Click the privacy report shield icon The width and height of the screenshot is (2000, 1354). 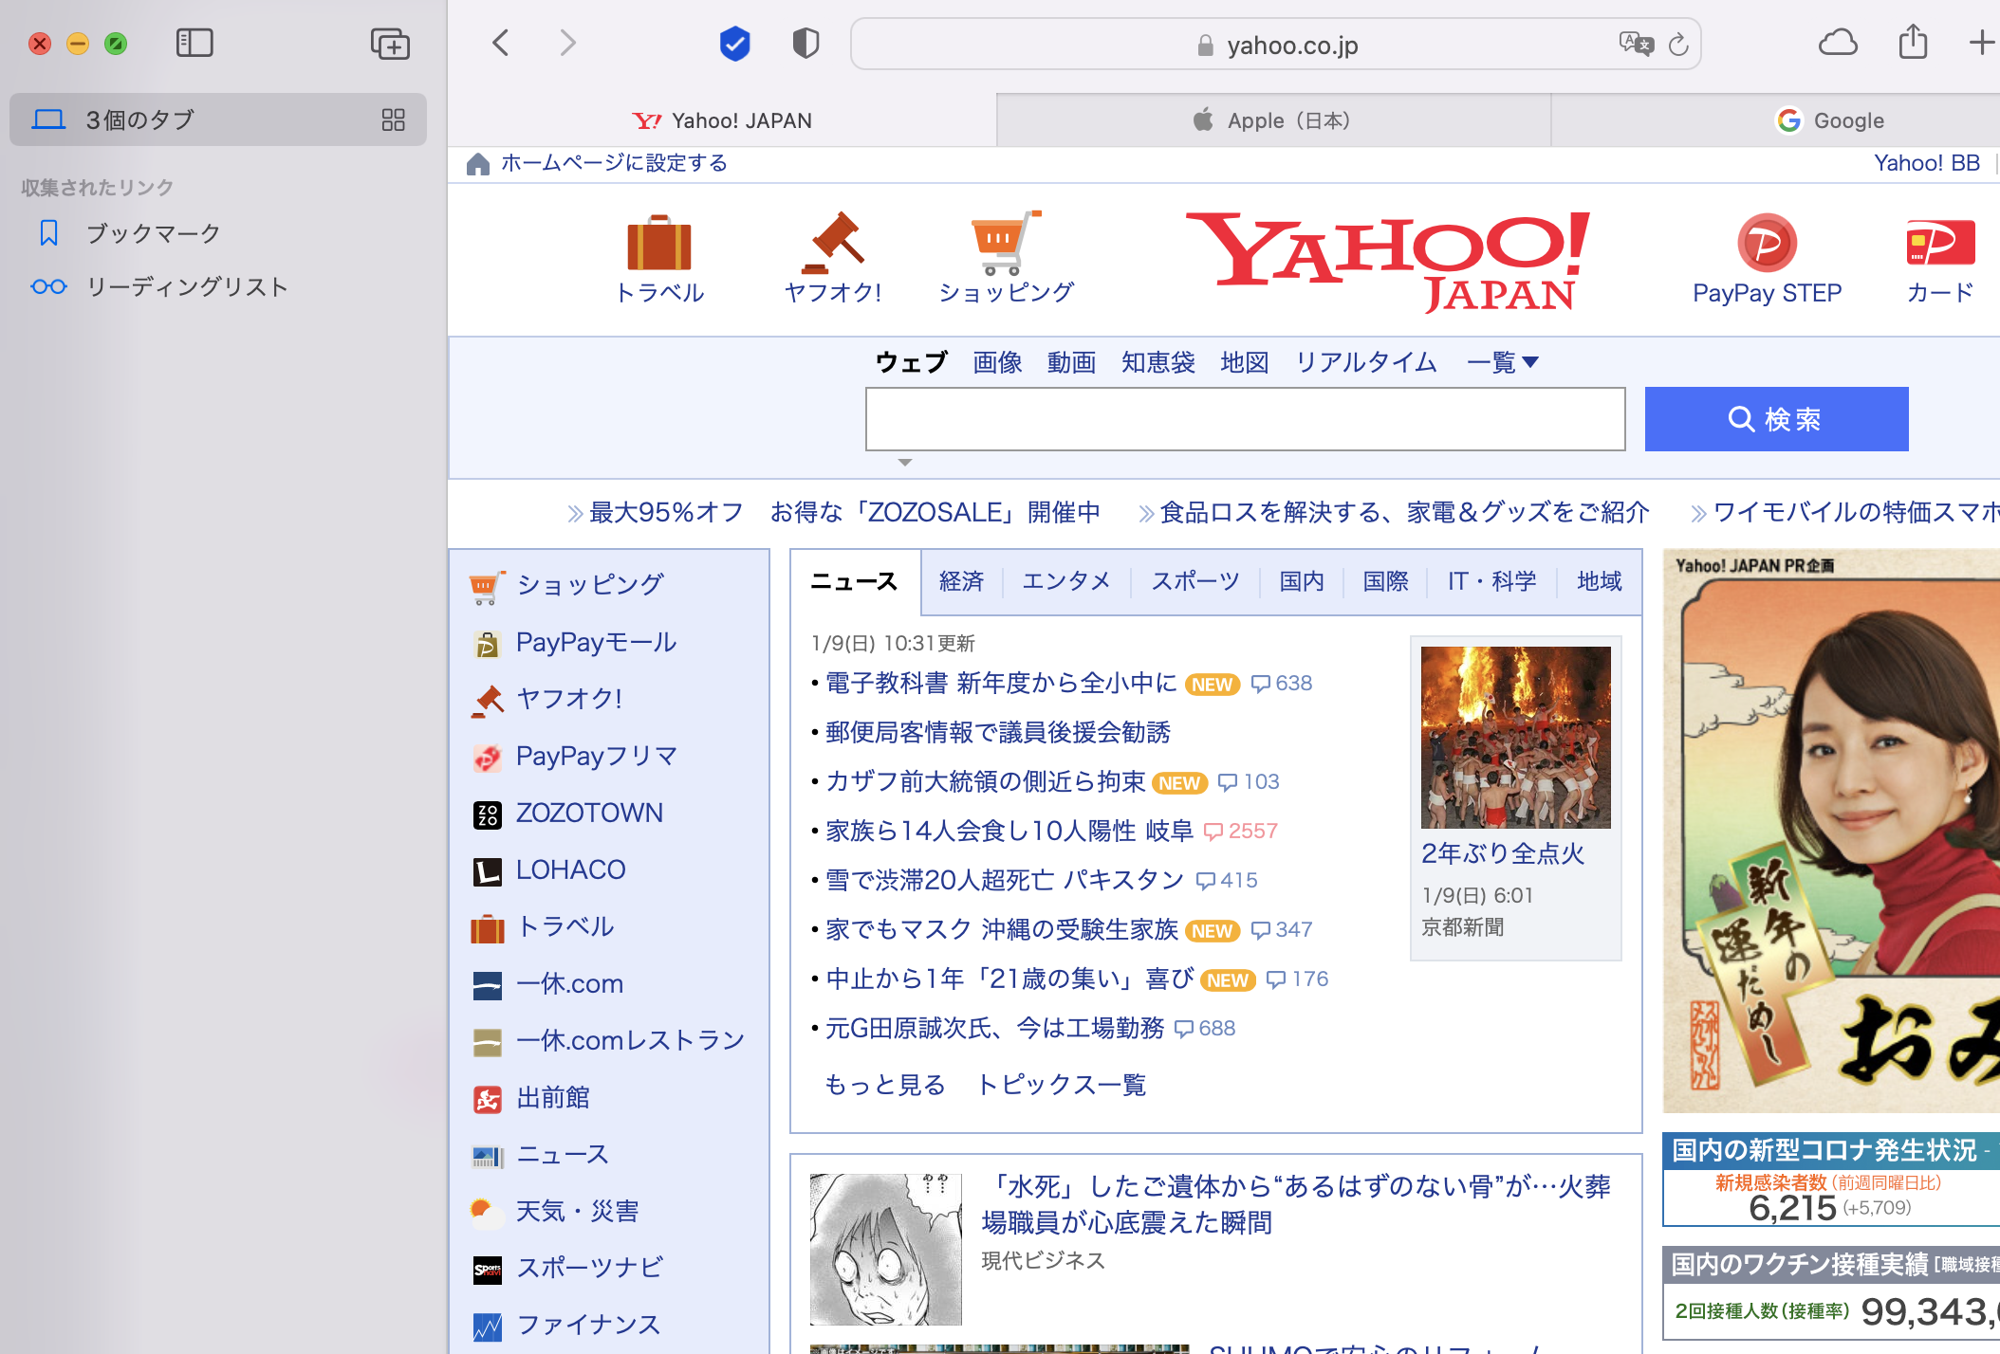pos(734,44)
